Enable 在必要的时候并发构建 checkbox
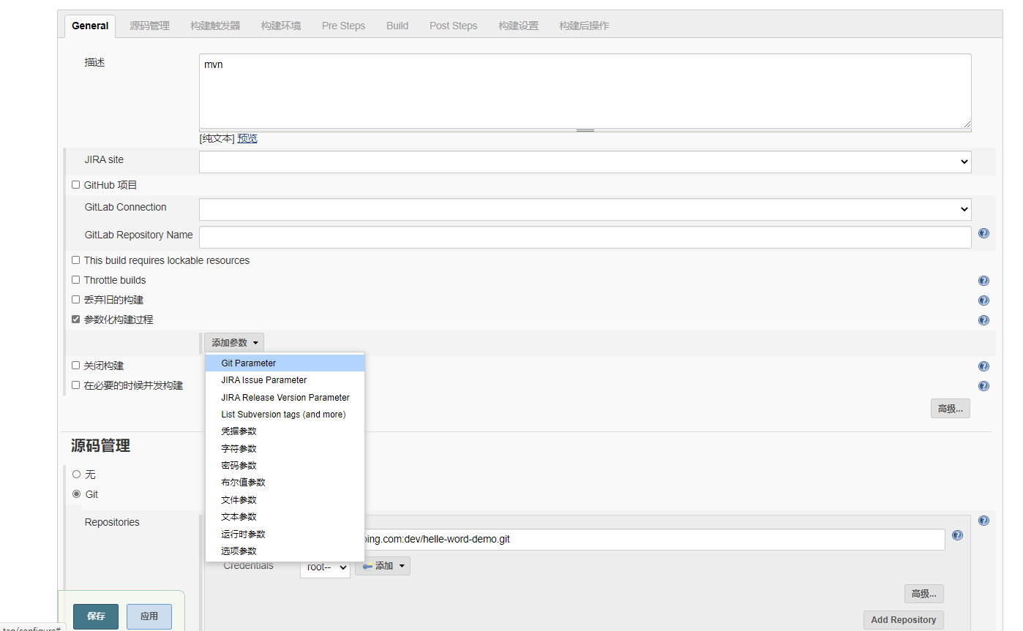 tap(75, 385)
